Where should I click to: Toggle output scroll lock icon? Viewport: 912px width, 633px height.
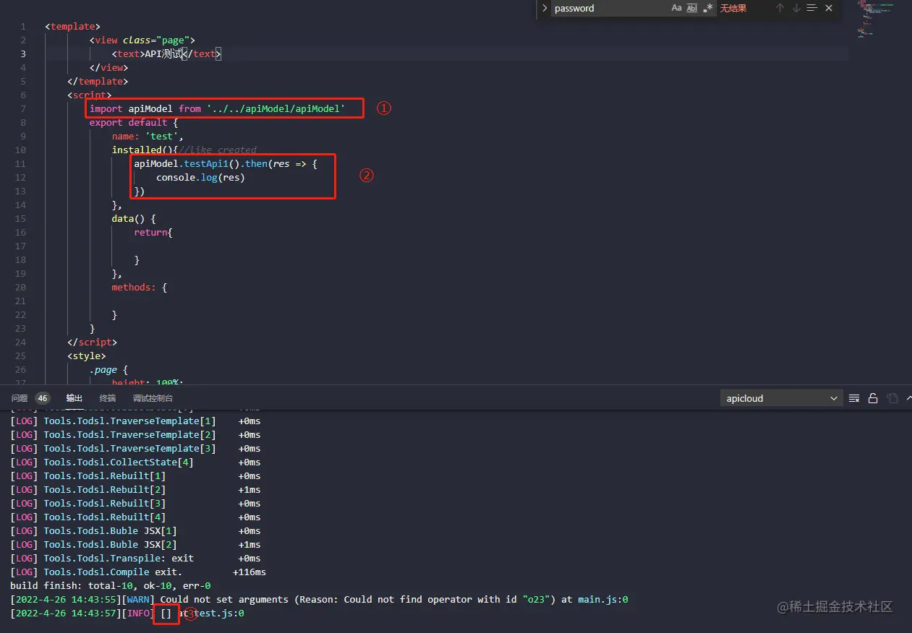click(873, 398)
